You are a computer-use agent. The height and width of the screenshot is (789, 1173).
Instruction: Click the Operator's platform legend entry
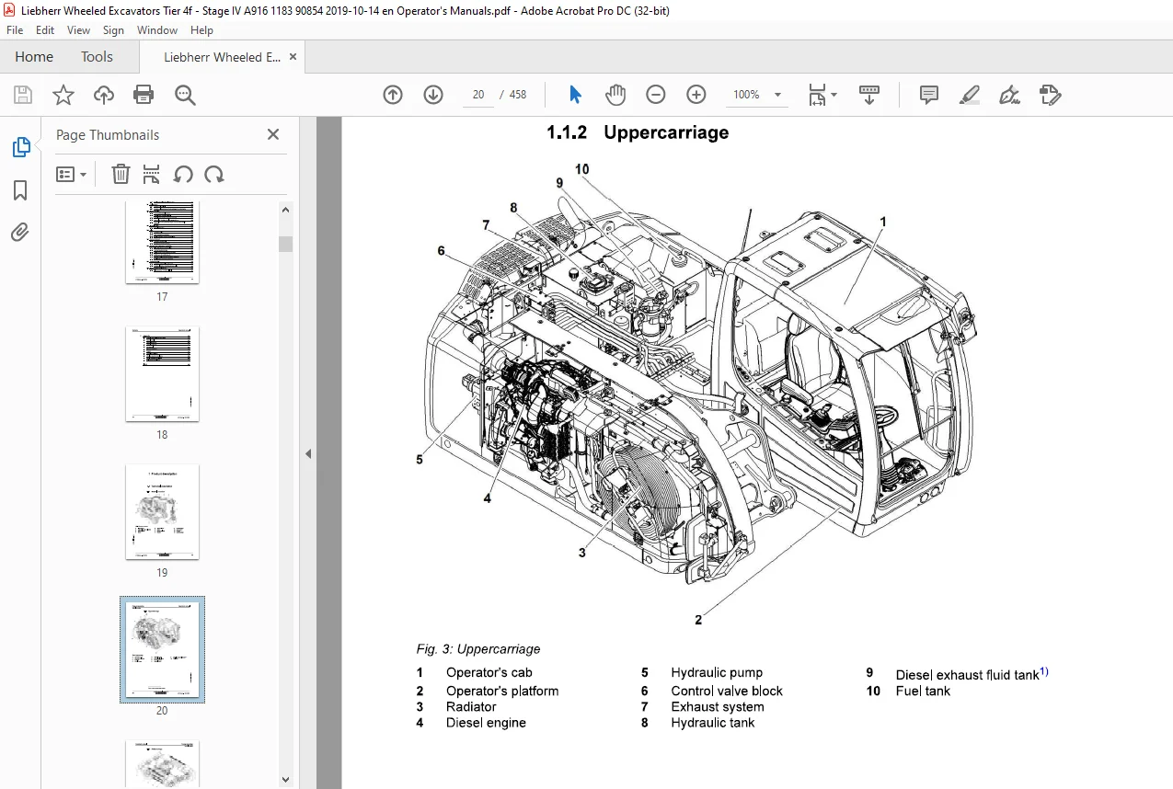pos(502,691)
